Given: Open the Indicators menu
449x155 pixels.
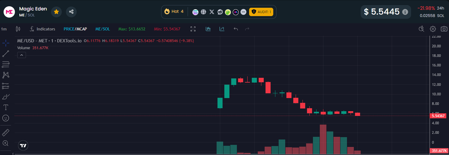Looking at the screenshot, I should (42, 29).
